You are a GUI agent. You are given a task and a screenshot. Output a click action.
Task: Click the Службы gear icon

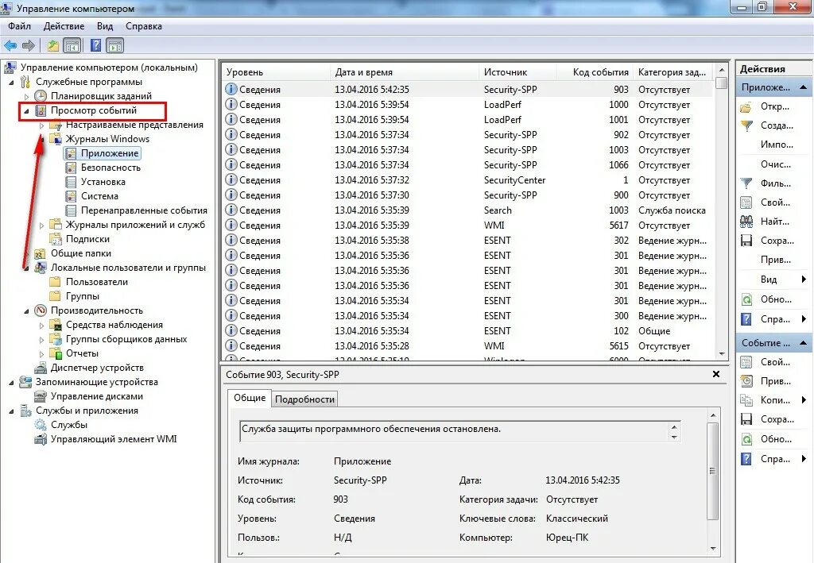tap(41, 425)
